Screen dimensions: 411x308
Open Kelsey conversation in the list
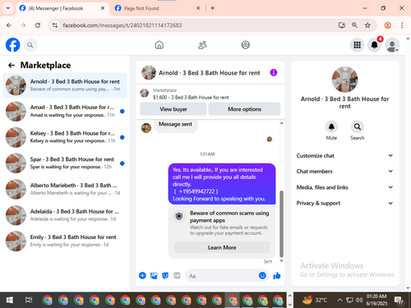click(x=65, y=137)
